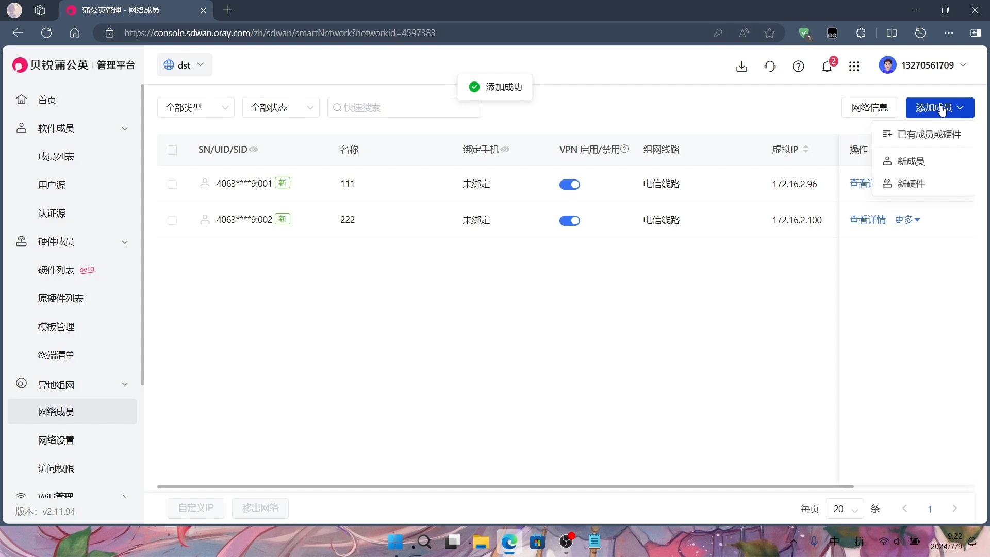Open a new browser tab
This screenshot has width=990, height=557.
pos(227,10)
